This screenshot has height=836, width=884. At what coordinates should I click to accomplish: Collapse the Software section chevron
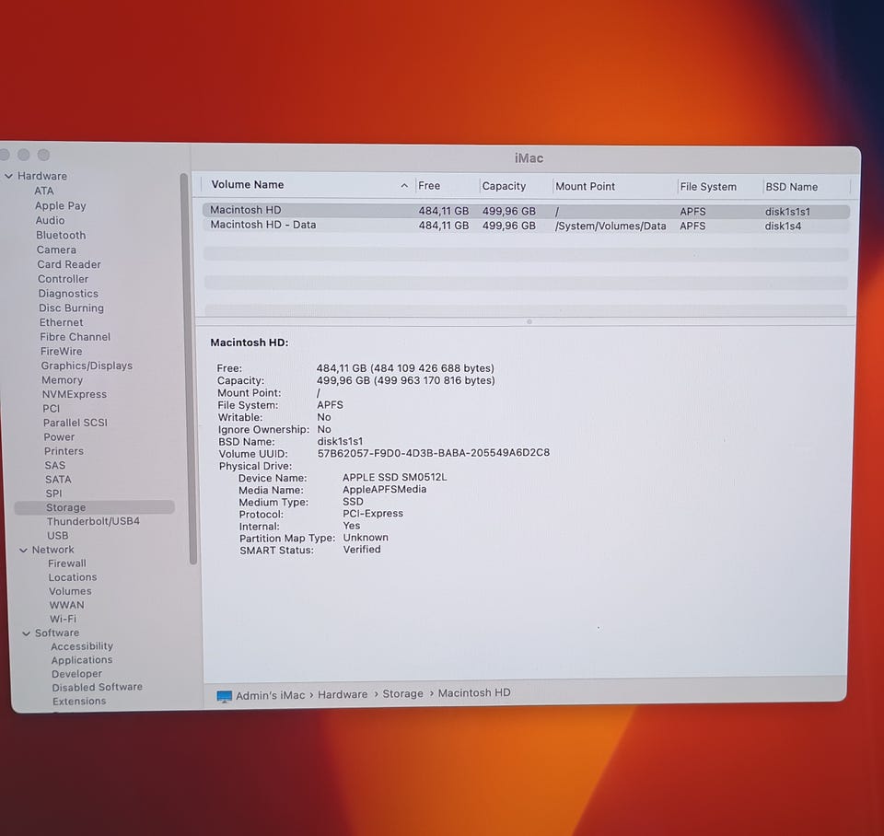pos(26,633)
